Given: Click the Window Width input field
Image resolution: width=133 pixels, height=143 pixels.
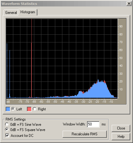Looking at the screenshot, I should (x=93, y=124).
